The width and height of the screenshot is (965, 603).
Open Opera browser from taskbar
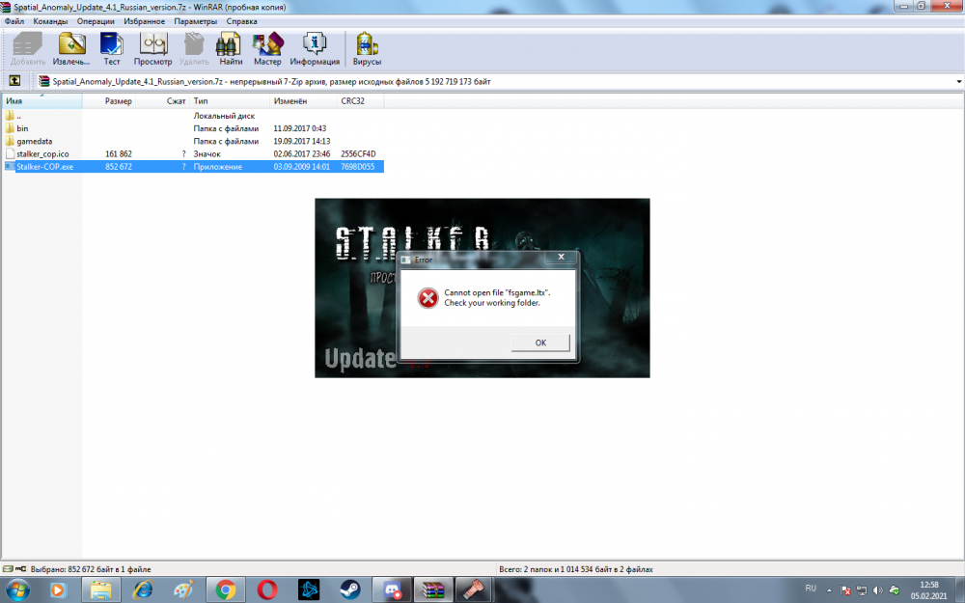(267, 590)
